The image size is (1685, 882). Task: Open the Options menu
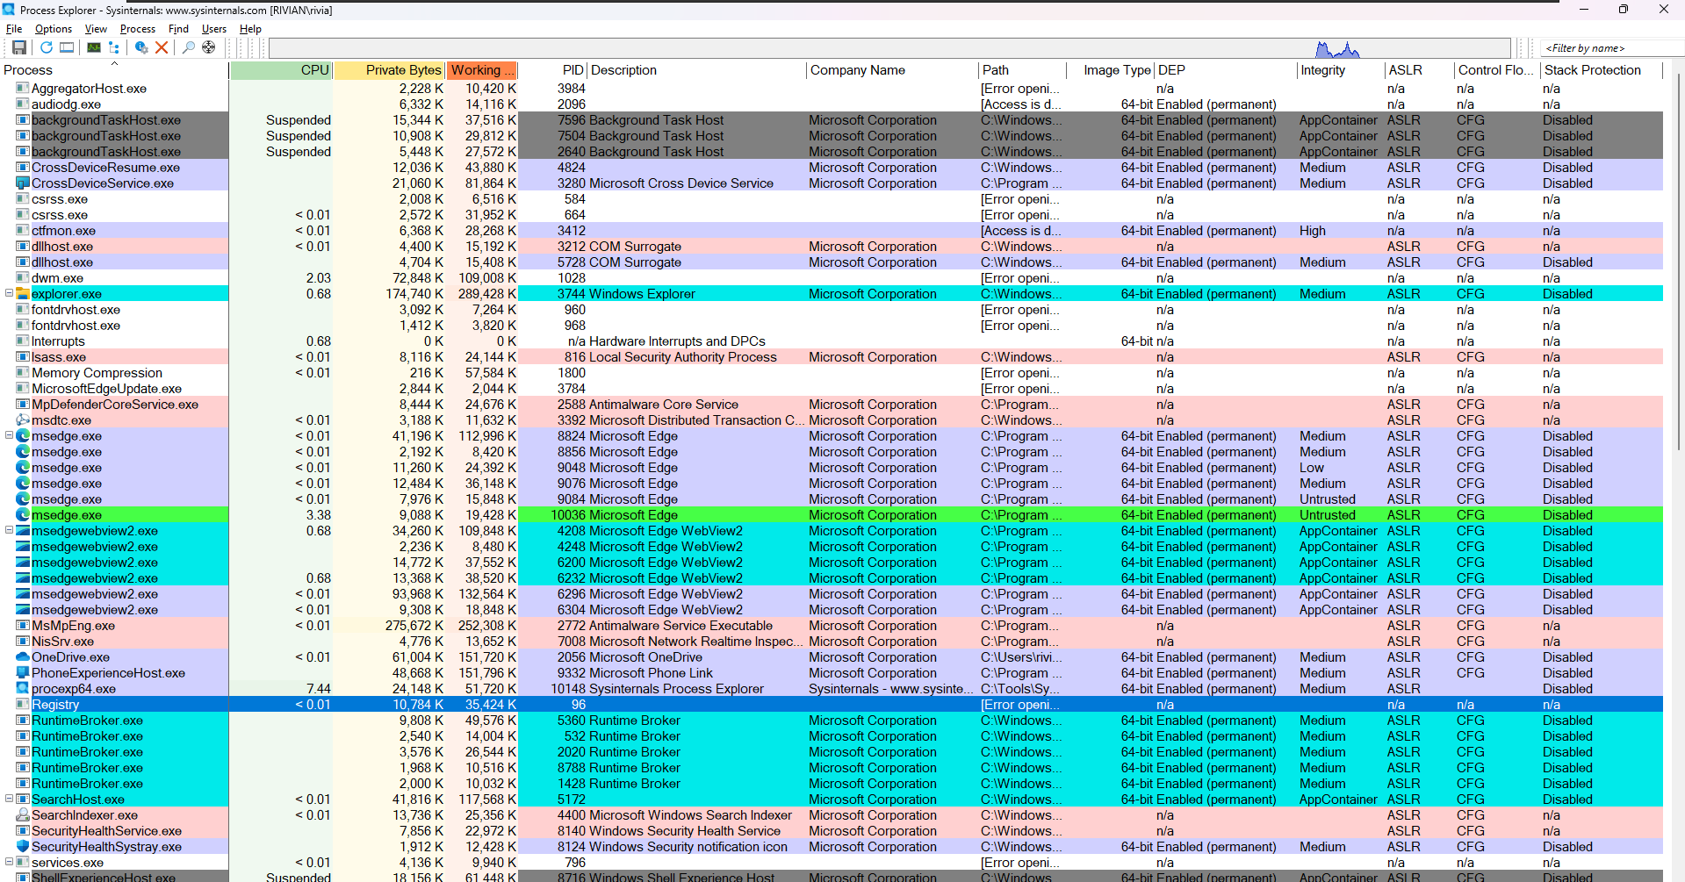(x=54, y=29)
